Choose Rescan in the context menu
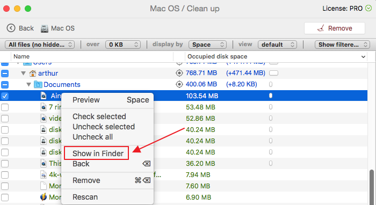Image resolution: width=376 pixels, height=205 pixels. pyautogui.click(x=107, y=197)
